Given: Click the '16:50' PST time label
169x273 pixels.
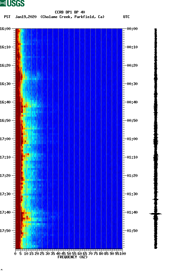Looking at the screenshot, I should [x=6, y=121].
